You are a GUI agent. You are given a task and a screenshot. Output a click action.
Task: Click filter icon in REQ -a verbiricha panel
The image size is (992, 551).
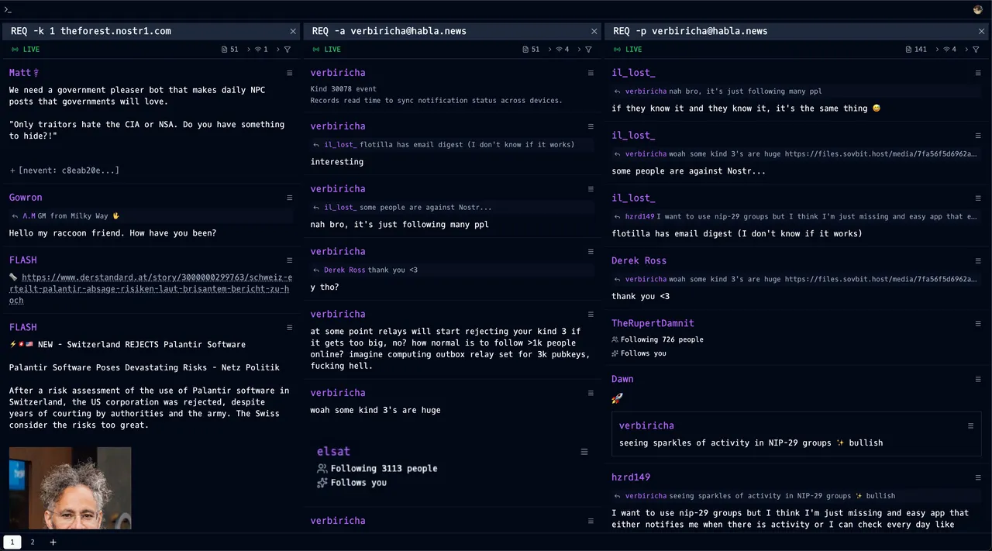click(588, 50)
